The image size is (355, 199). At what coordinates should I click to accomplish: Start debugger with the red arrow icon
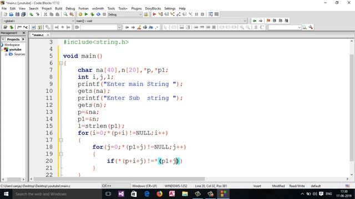(x=154, y=14)
